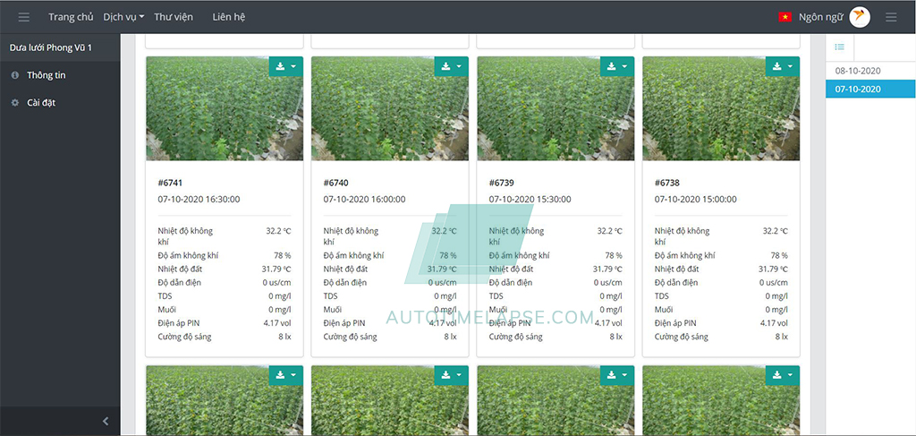Download the image for record #6741

tap(280, 66)
